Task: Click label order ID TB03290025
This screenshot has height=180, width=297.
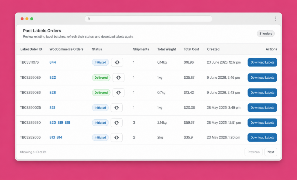Action: [x=30, y=107]
